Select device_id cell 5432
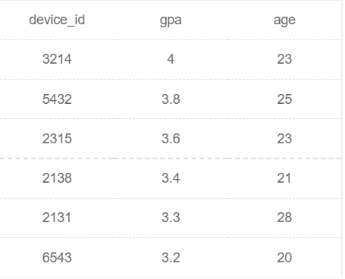The width and height of the screenshot is (345, 279). point(57,99)
